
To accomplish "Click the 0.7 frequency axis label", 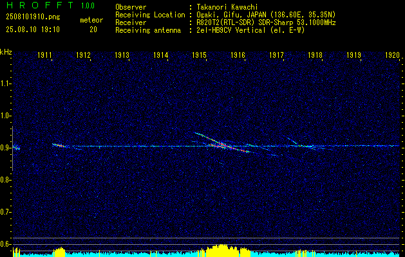I will pos(5,212).
